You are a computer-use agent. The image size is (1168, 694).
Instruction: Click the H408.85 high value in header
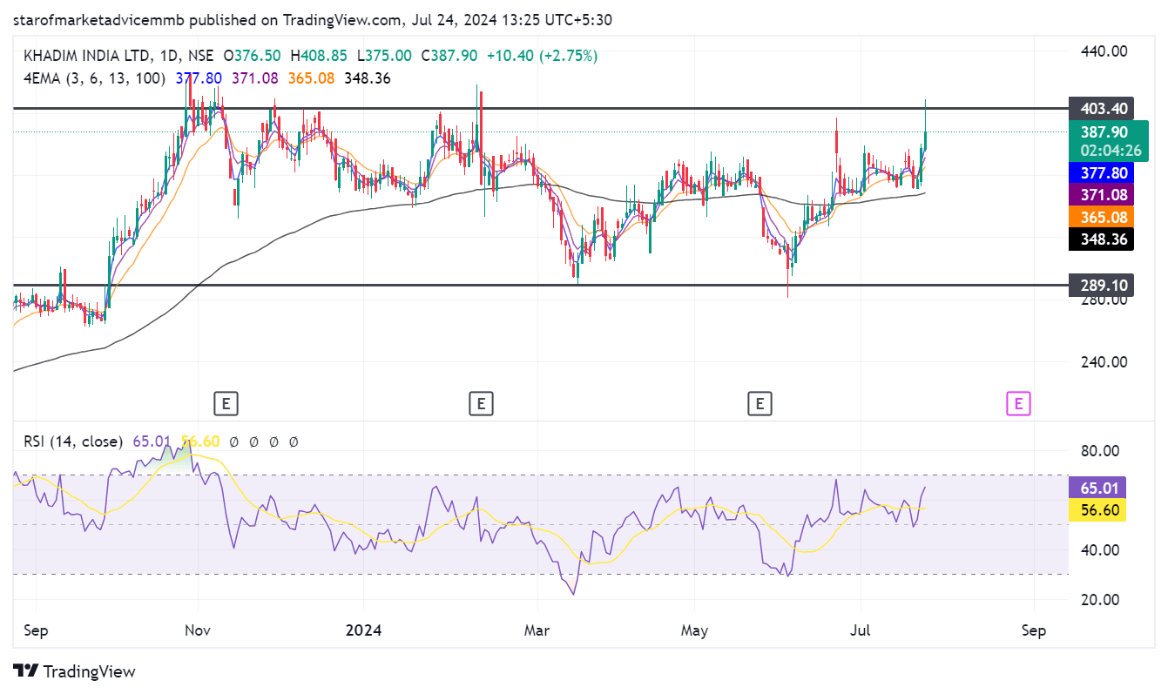click(x=319, y=56)
